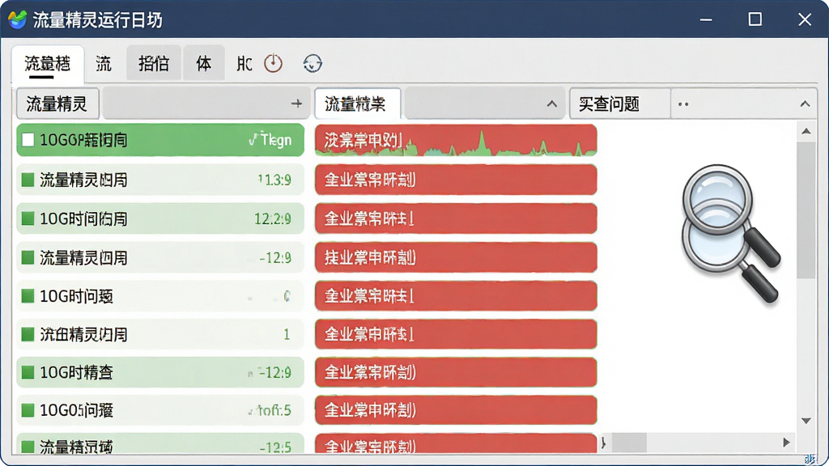Click the 10G时问题 row label
Viewport: 829px width, 466px height.
coord(77,296)
